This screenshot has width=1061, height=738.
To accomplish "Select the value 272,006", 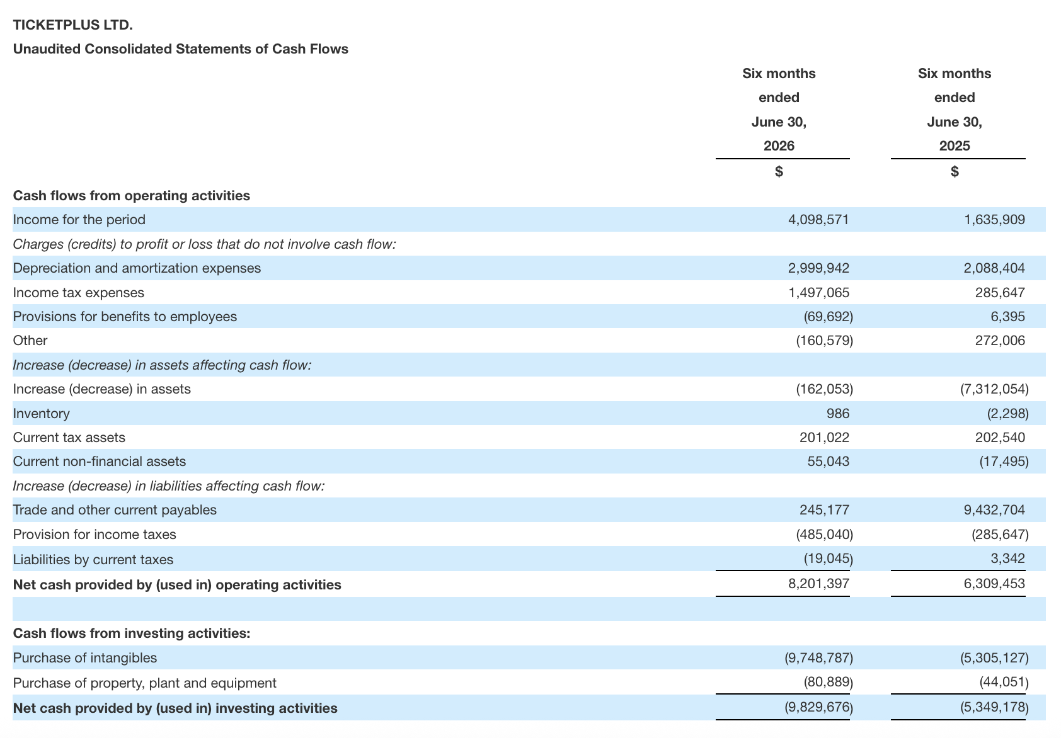I will [1000, 341].
